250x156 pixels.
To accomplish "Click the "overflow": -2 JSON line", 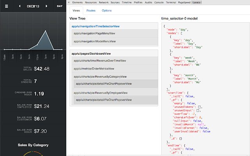I will (x=184, y=114).
